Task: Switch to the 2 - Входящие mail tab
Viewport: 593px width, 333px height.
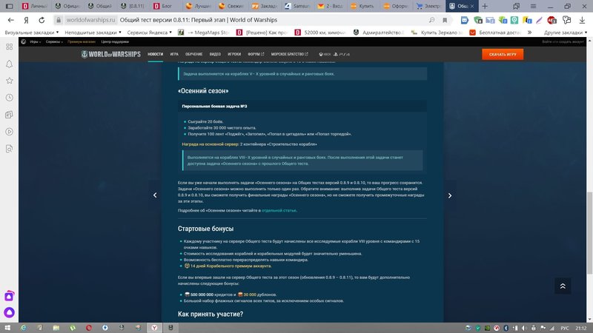Action: coord(329,6)
